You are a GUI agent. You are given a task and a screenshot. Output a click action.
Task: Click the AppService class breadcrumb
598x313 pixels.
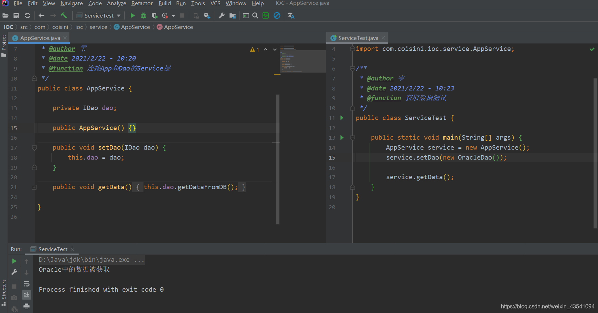[x=132, y=27]
